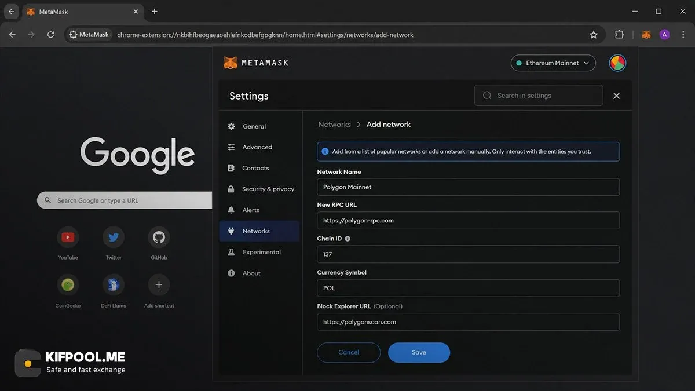This screenshot has width=695, height=391.
Task: Click the Chain ID field showing 137
Action: pyautogui.click(x=468, y=254)
